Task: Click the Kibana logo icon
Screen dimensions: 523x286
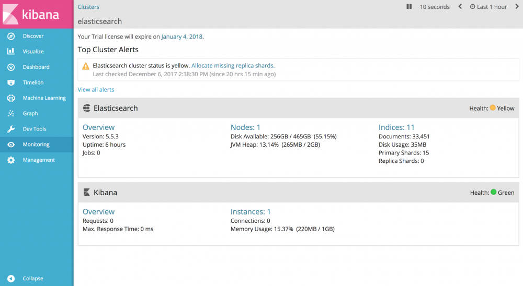Action: coord(11,14)
